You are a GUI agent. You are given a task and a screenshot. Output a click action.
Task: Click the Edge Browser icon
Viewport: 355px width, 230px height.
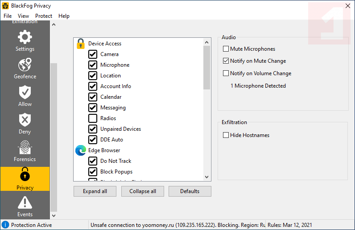pos(81,150)
